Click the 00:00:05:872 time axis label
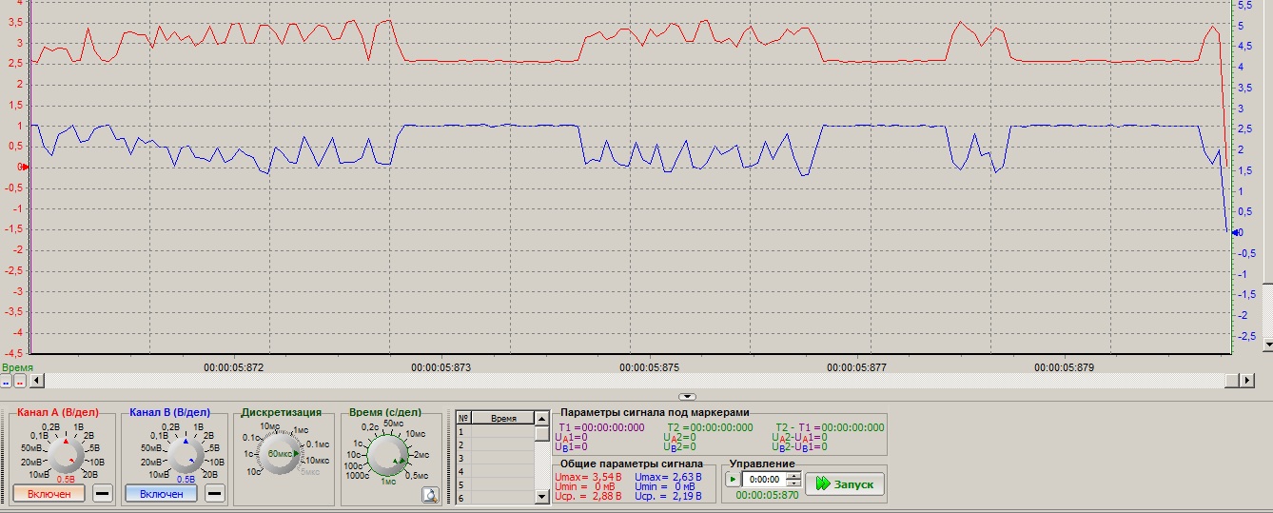Screen dimensions: 1273x513 click(x=234, y=366)
